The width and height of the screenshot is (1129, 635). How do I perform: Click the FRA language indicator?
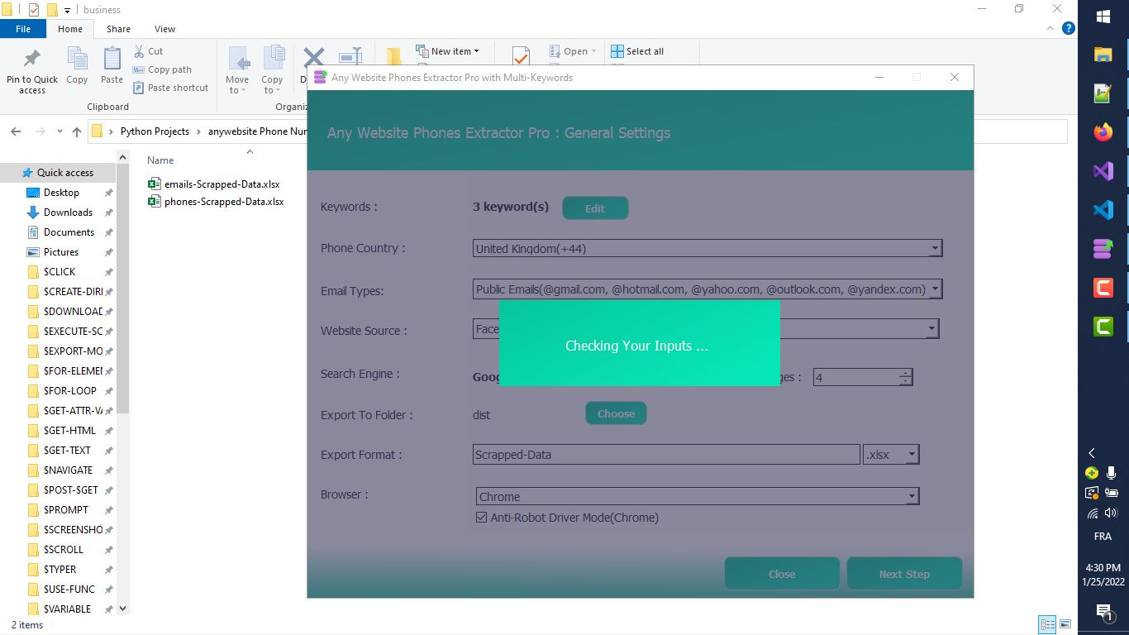click(1103, 536)
